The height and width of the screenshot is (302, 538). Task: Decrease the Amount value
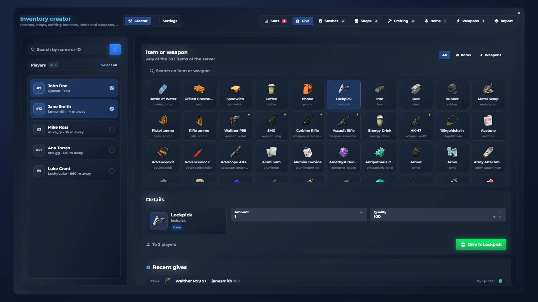[361, 217]
